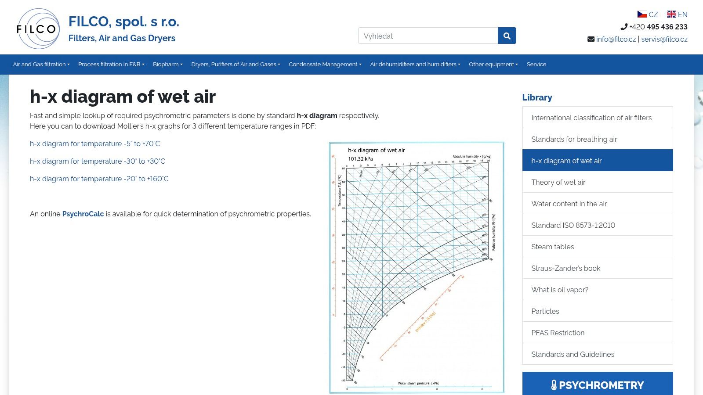The height and width of the screenshot is (395, 703).
Task: Open Standards for breathing air page
Action: pos(598,139)
